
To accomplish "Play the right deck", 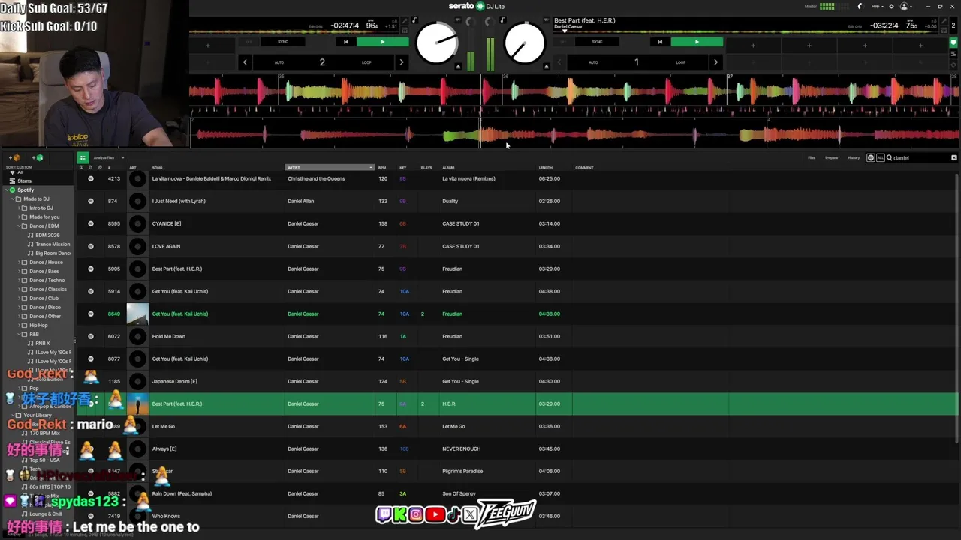I will point(697,42).
